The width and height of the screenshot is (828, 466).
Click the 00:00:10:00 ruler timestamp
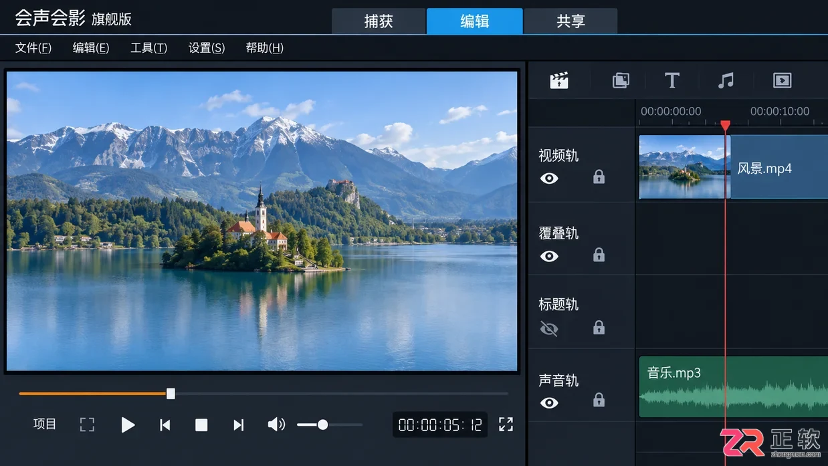pyautogui.click(x=780, y=111)
